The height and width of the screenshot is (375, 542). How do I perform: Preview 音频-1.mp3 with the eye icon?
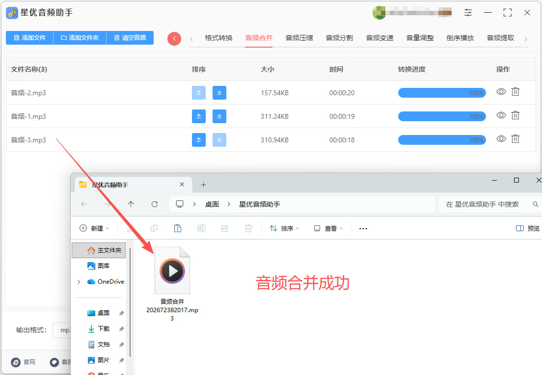pos(501,115)
